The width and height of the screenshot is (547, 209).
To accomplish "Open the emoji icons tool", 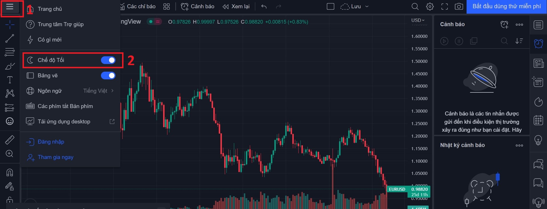I will [x=10, y=121].
